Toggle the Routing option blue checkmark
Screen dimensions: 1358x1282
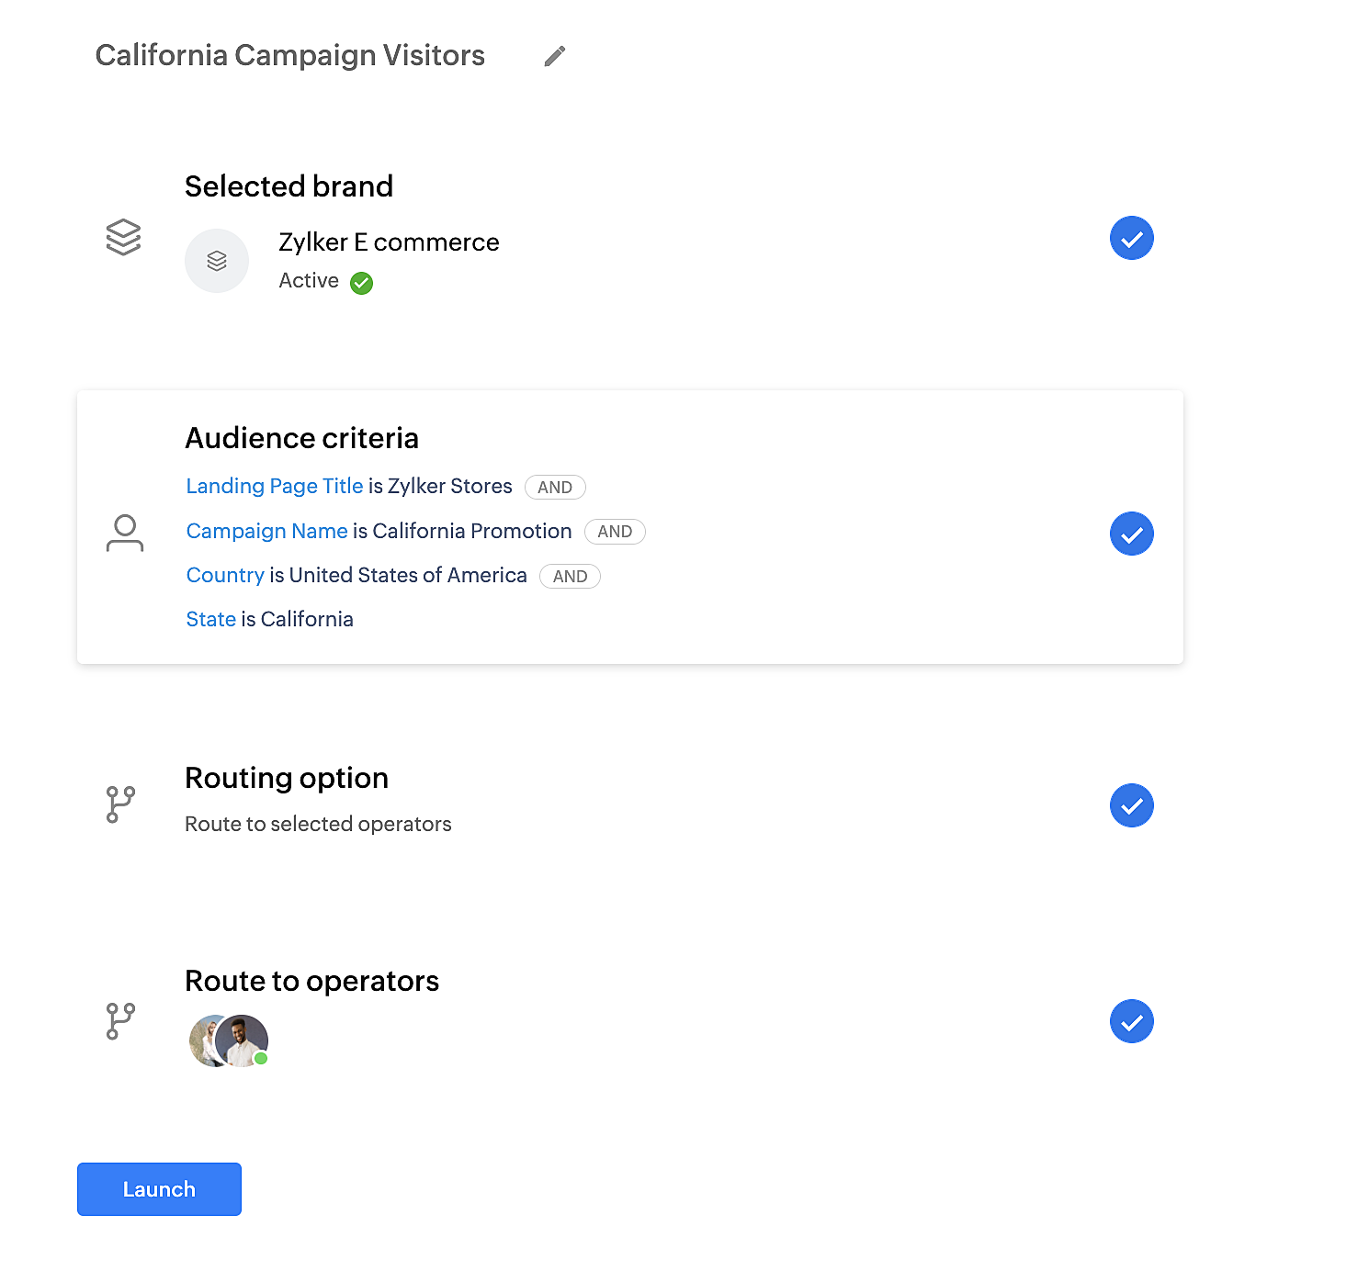pyautogui.click(x=1131, y=805)
